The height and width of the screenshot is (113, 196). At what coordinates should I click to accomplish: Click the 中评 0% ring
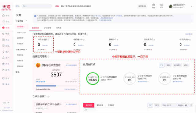coord(130,79)
